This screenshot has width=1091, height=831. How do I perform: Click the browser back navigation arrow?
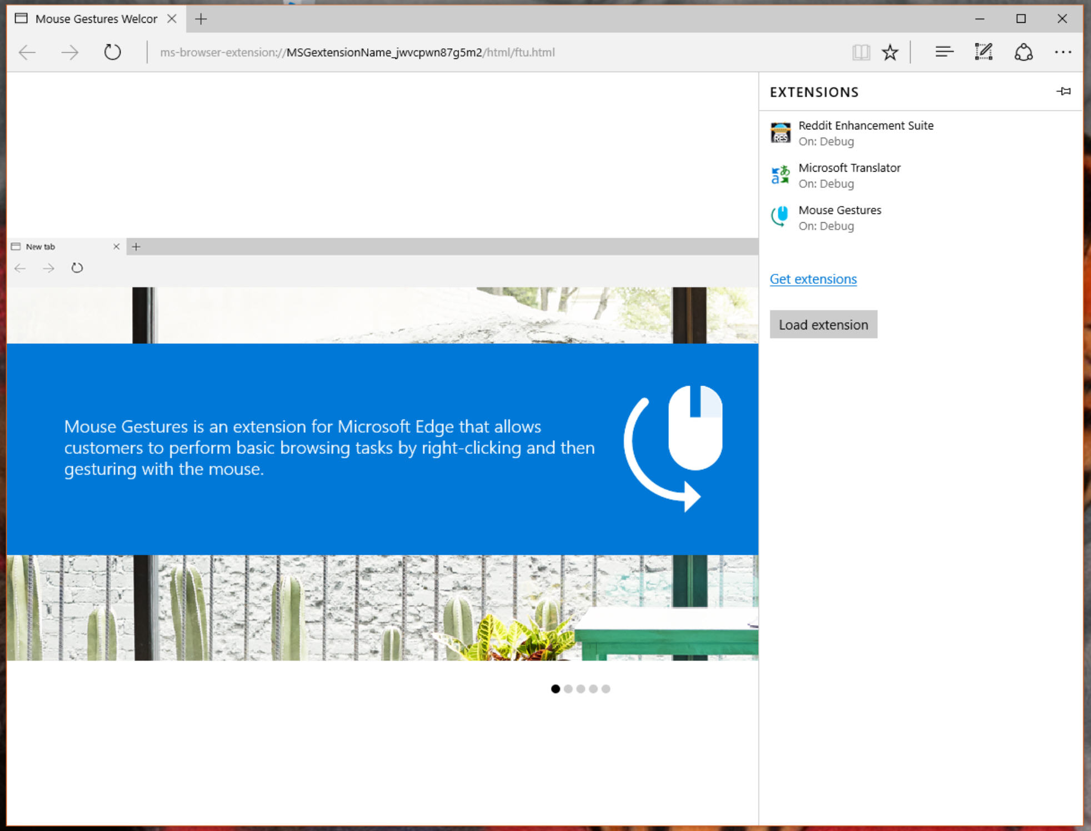tap(27, 52)
